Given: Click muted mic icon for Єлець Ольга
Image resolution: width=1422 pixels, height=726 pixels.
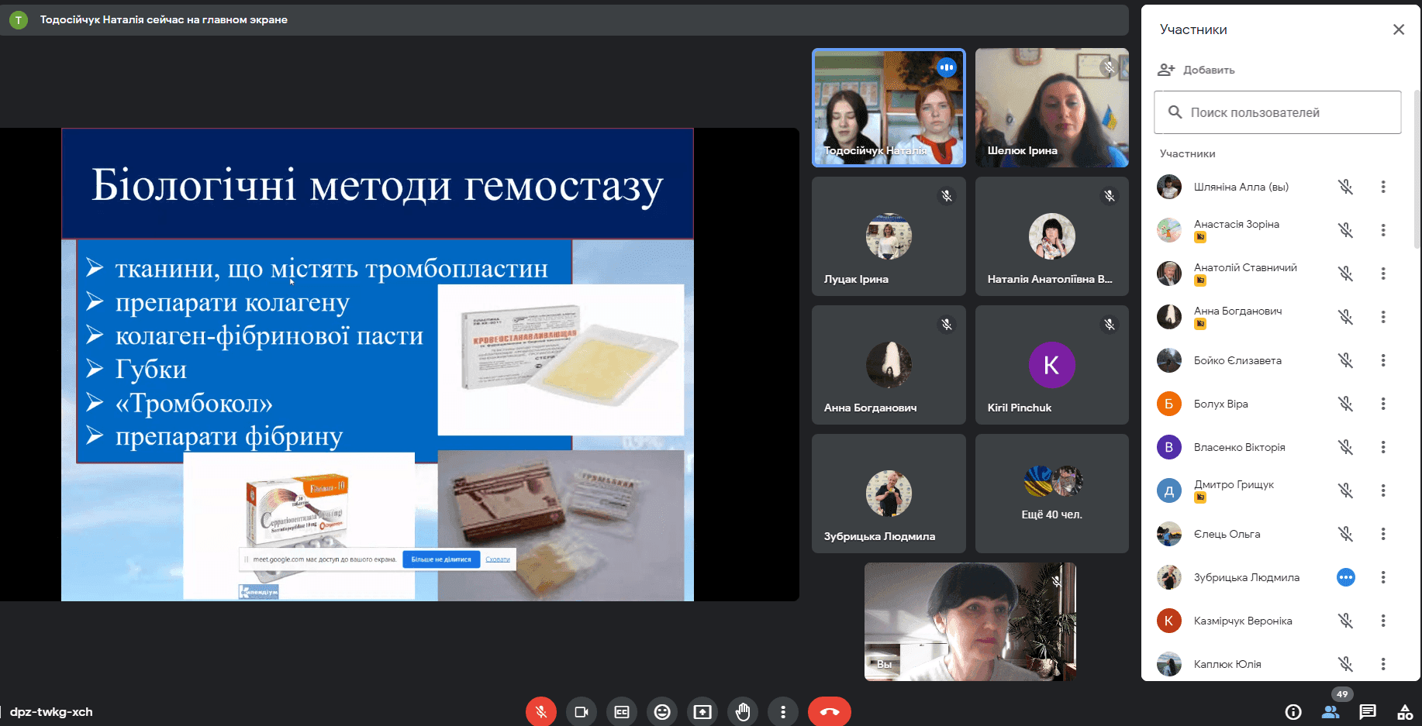Looking at the screenshot, I should point(1346,534).
